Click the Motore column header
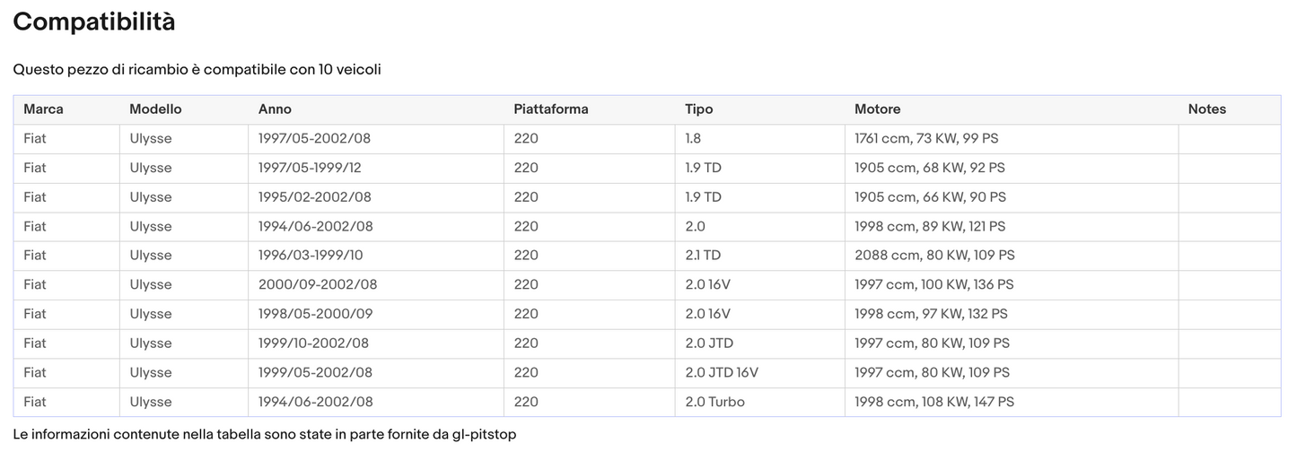1297x452 pixels. coord(877,109)
